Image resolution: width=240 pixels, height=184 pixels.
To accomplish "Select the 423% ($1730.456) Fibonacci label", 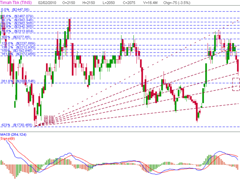I will [17, 125].
